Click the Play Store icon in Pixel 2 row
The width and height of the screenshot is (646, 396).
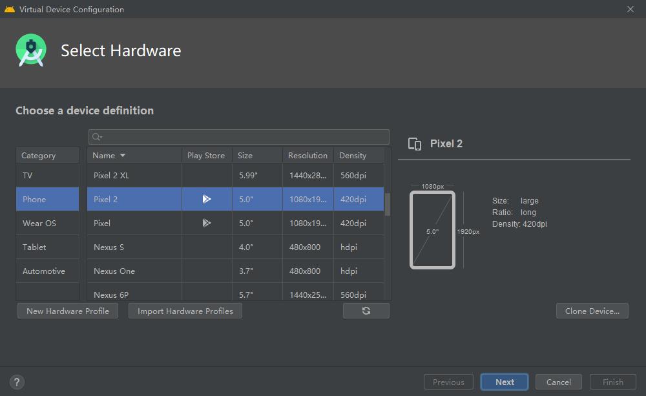(207, 199)
